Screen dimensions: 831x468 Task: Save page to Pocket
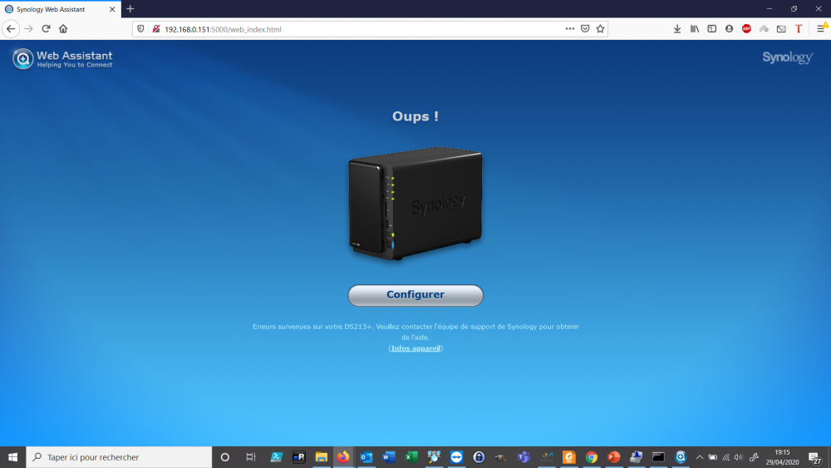click(585, 29)
